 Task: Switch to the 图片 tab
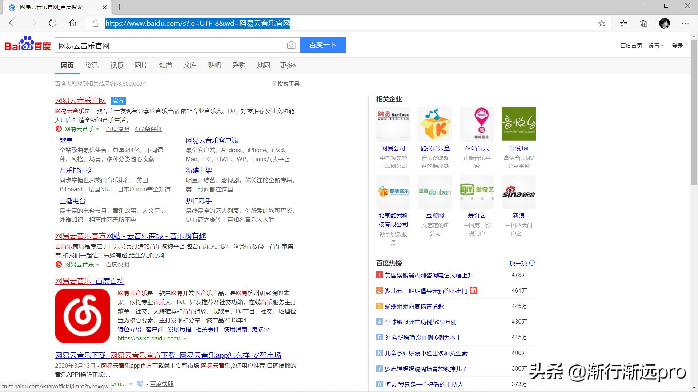click(x=141, y=65)
